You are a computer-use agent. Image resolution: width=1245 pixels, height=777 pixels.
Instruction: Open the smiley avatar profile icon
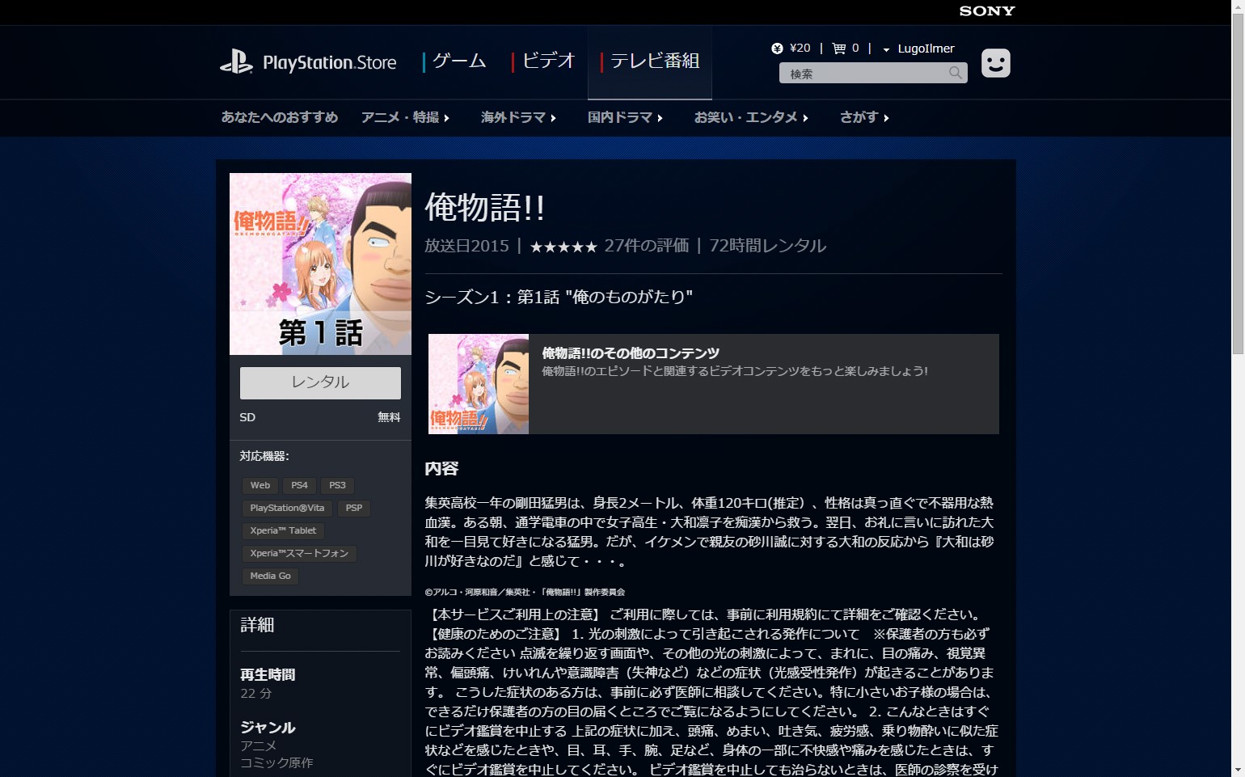tap(996, 63)
